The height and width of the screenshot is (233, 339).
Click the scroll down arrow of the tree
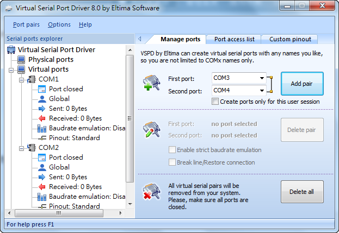[x=130, y=204]
